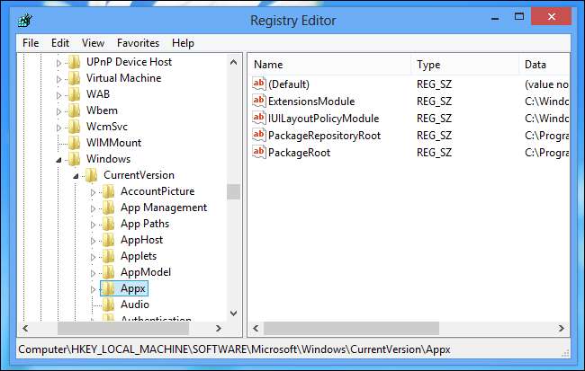Screen dimensions: 585x371
Task: Open the View menu
Action: (x=93, y=43)
